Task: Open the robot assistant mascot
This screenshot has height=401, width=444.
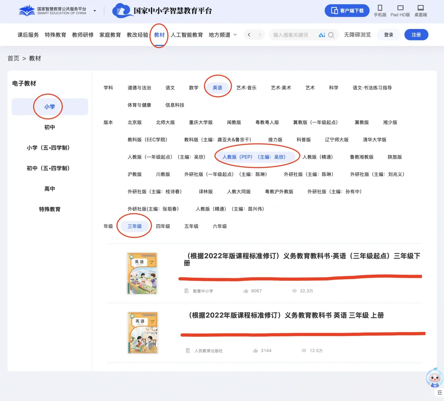Action: [x=435, y=378]
